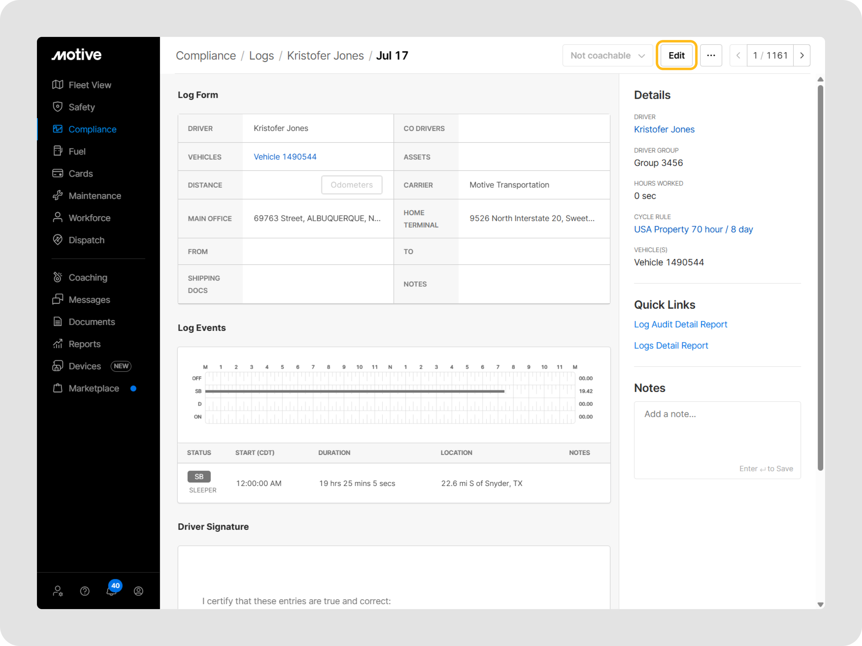Image resolution: width=862 pixels, height=646 pixels.
Task: Click the Edit button
Action: (676, 55)
